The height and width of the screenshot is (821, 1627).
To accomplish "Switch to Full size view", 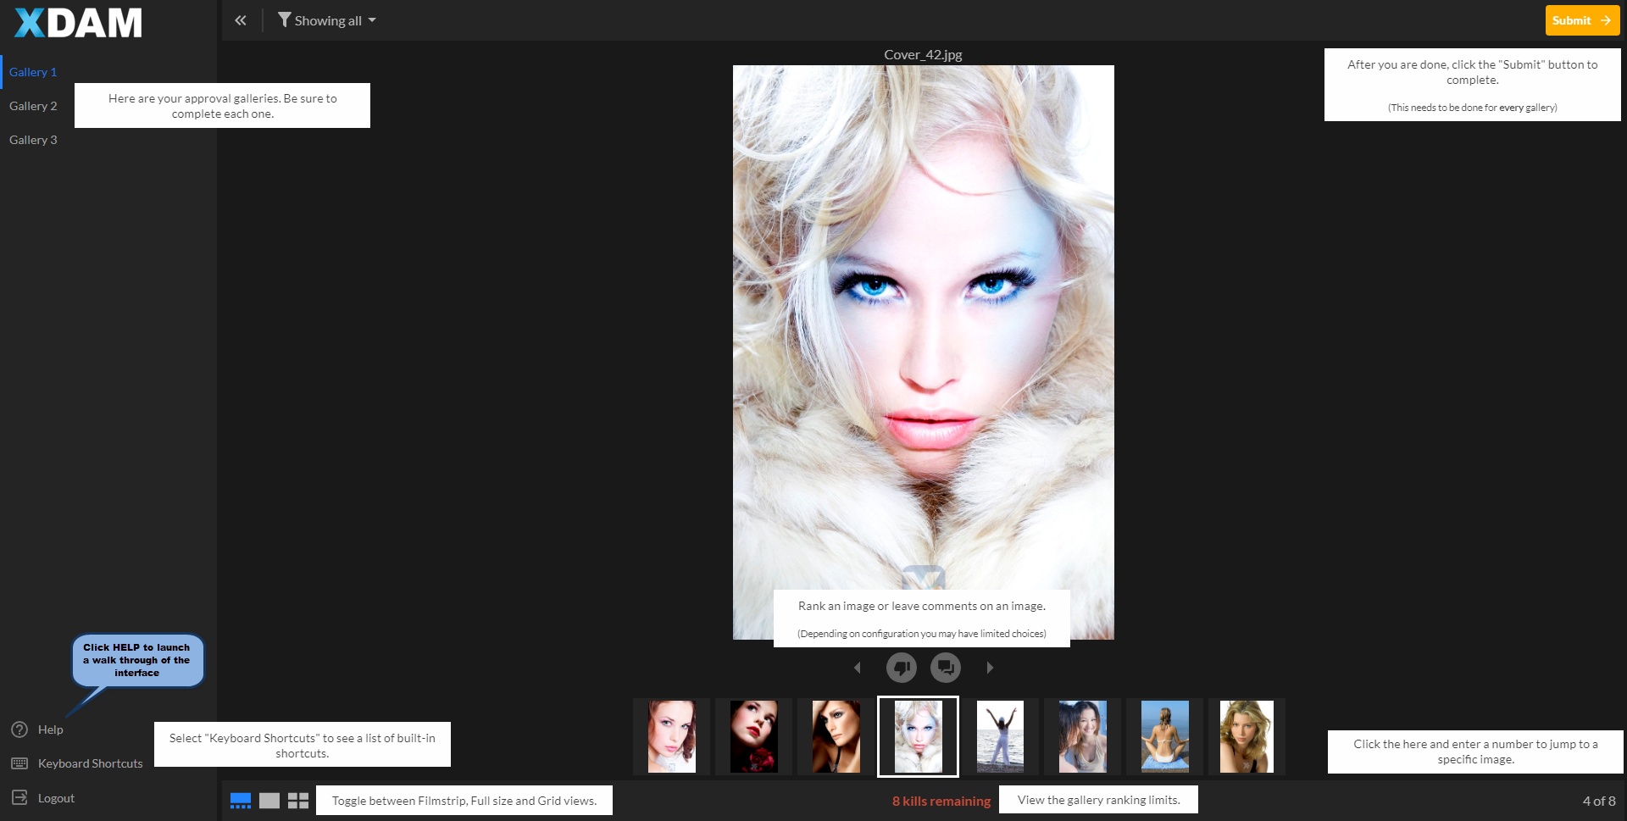I will pos(269,801).
